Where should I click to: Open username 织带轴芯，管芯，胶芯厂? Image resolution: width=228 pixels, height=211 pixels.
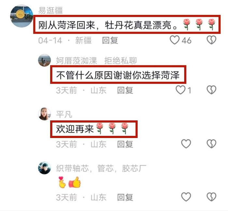101,168
